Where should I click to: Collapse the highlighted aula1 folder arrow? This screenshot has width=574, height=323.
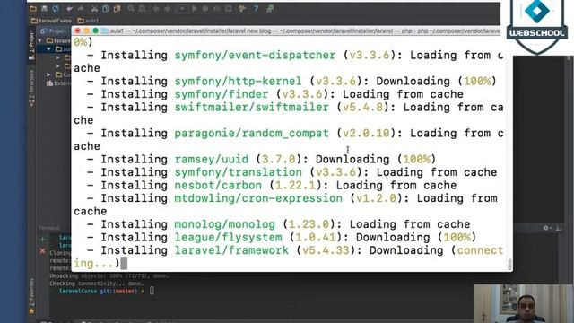pos(49,48)
